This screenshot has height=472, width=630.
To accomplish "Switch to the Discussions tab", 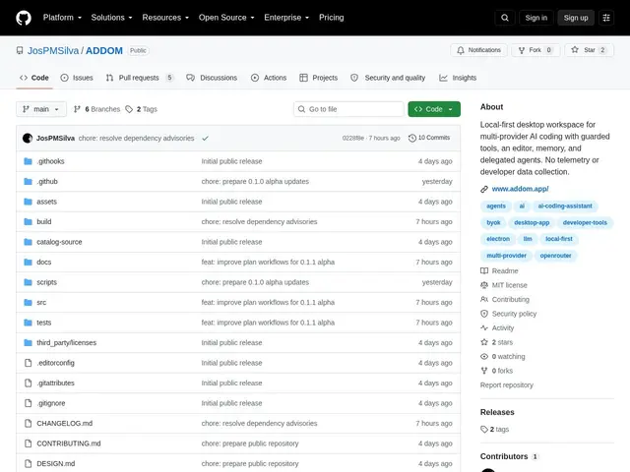I will [212, 78].
